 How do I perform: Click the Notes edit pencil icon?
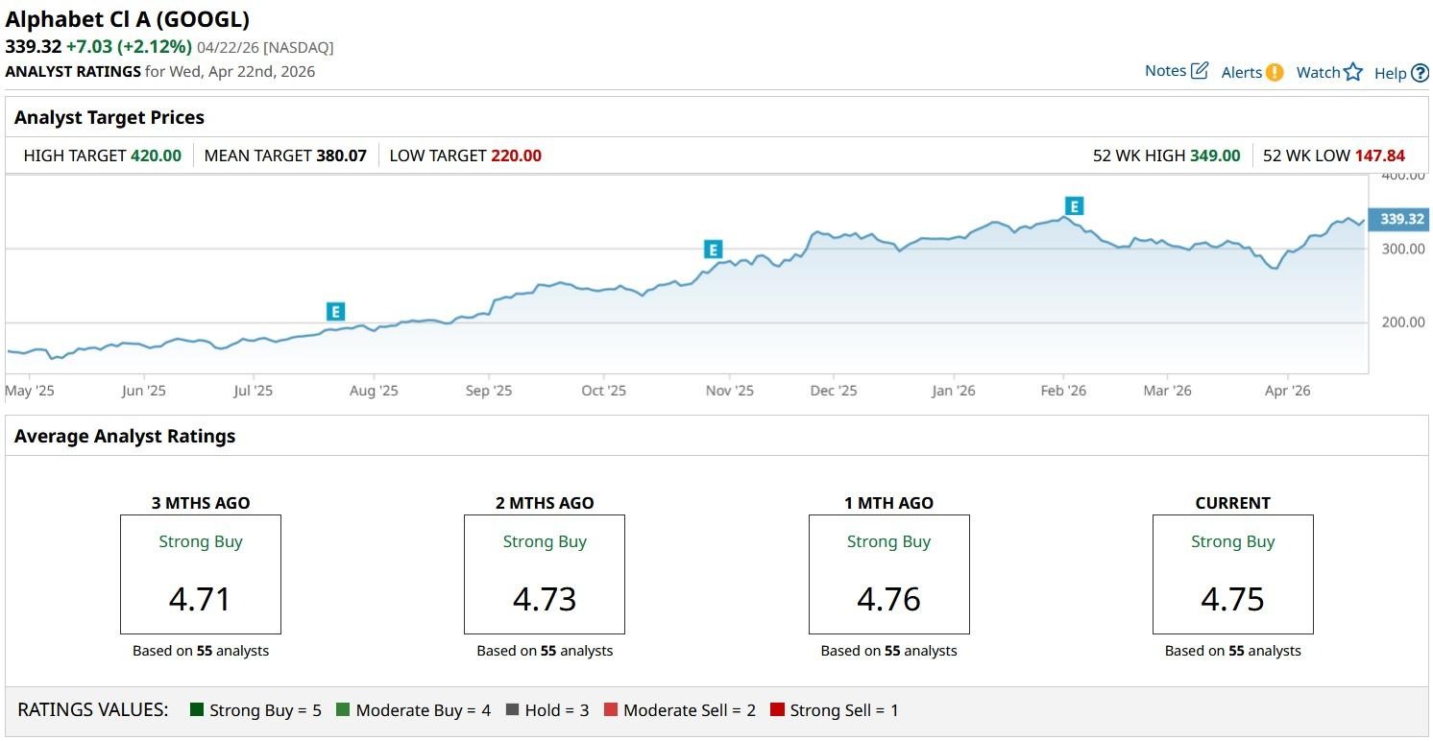pos(1199,71)
